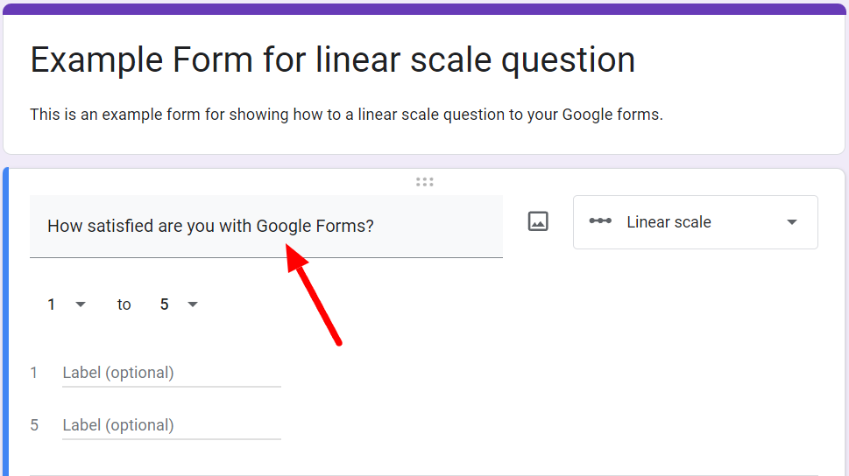The height and width of the screenshot is (476, 849).
Task: Click the arrow beside the maximum value 5
Action: 193,304
